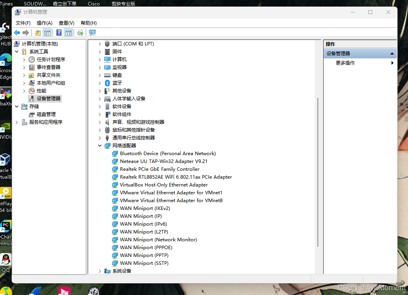Select 磁盘管理 in the left tree

click(x=46, y=114)
